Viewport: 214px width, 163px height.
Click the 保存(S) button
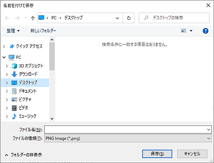click(157, 154)
